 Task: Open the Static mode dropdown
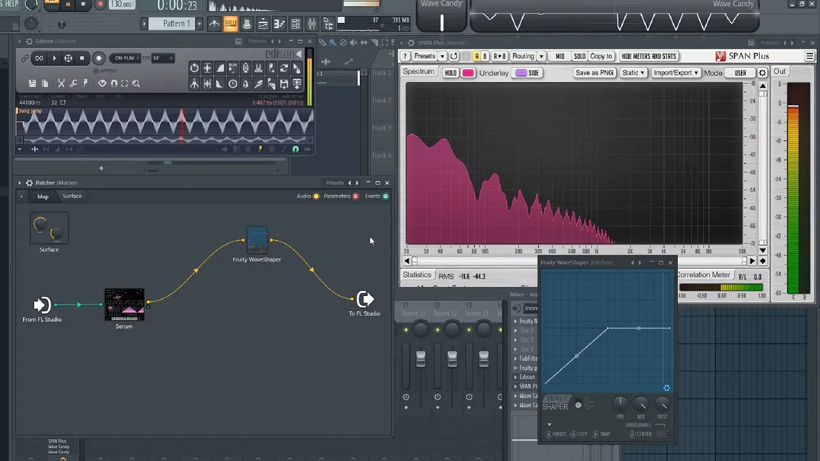coord(634,73)
